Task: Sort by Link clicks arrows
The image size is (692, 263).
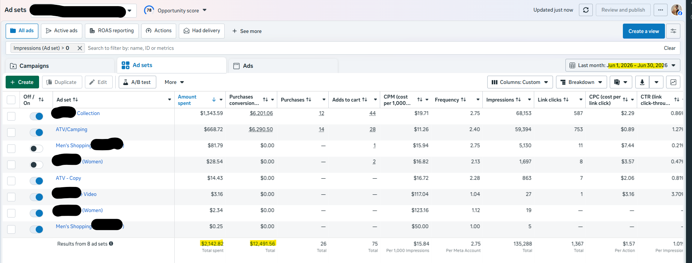Action: (x=566, y=100)
